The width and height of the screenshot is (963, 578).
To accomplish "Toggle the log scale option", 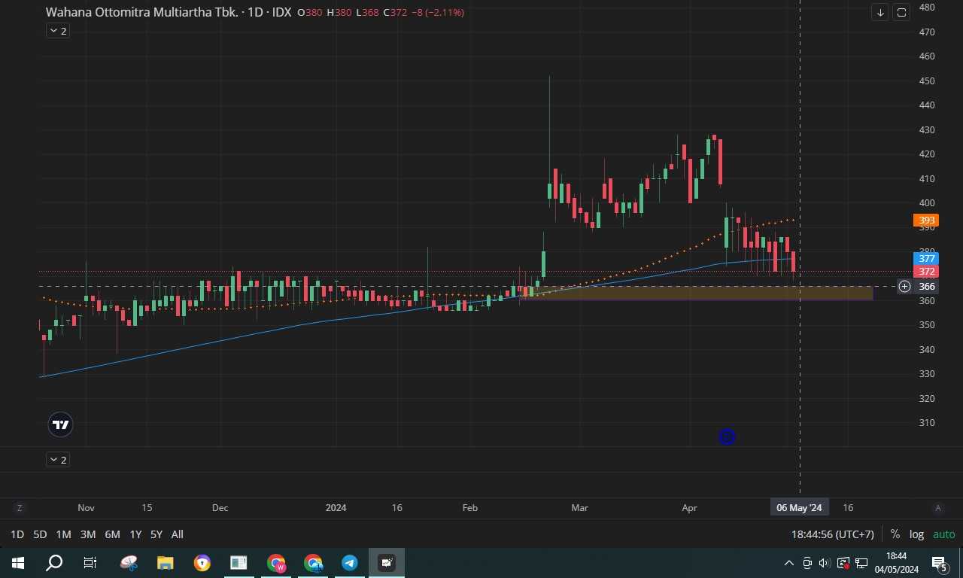I will (x=916, y=534).
